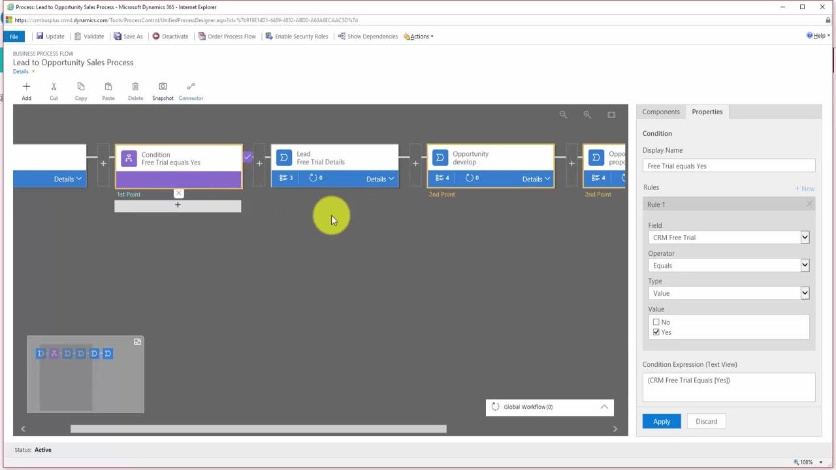This screenshot has width=836, height=470.
Task: Click the Paste clipboard icon
Action: (108, 86)
